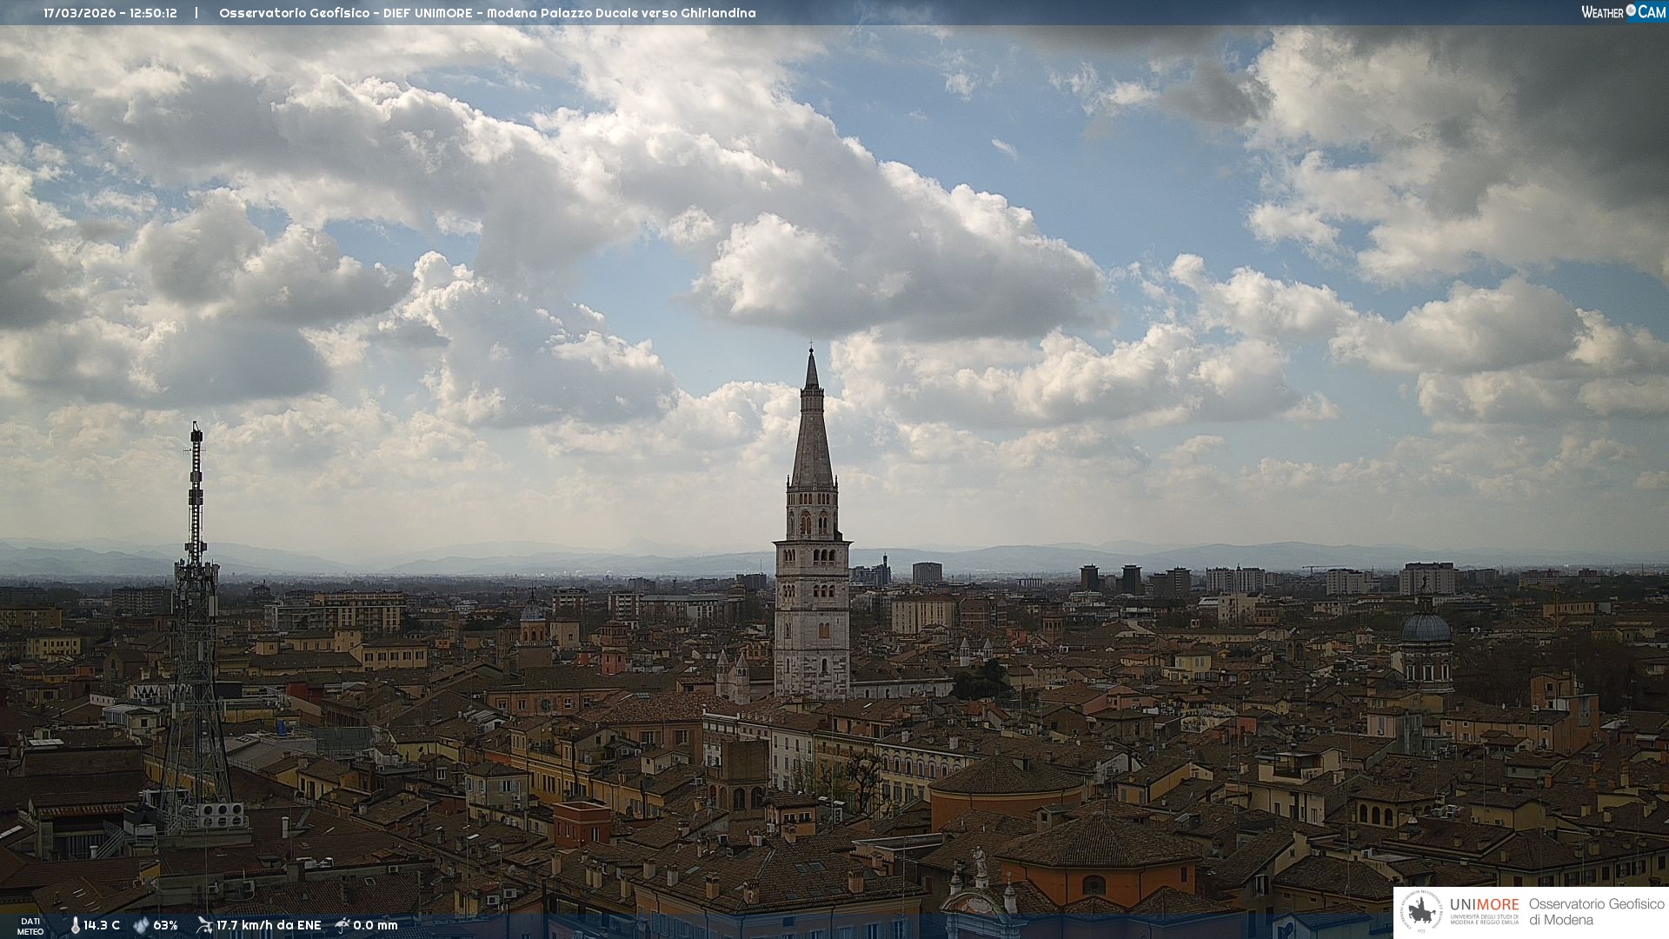The height and width of the screenshot is (939, 1669).
Task: Click the wind anemometer icon
Action: (204, 925)
